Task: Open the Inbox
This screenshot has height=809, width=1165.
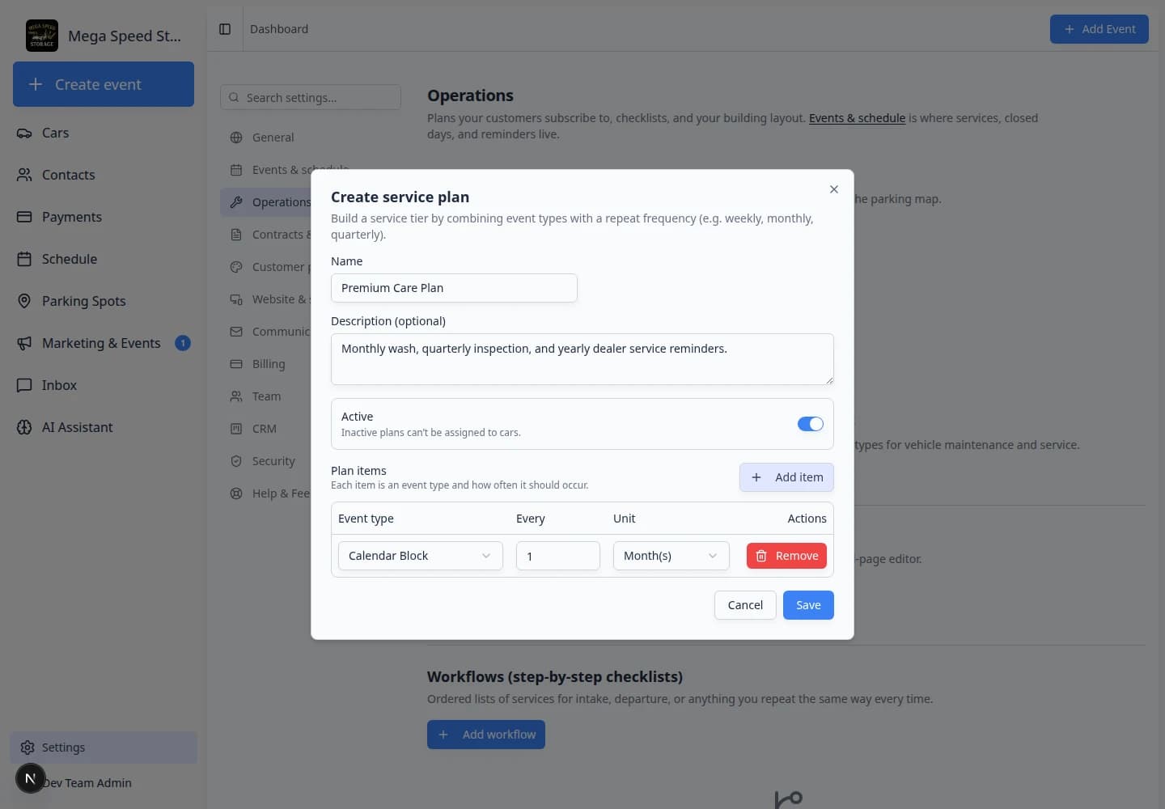Action: click(104, 385)
